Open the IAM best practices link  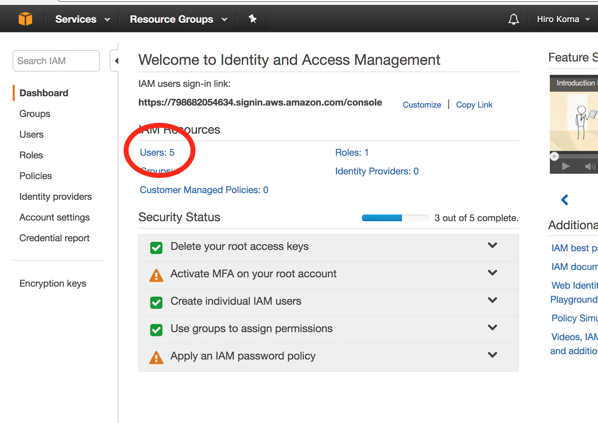575,248
